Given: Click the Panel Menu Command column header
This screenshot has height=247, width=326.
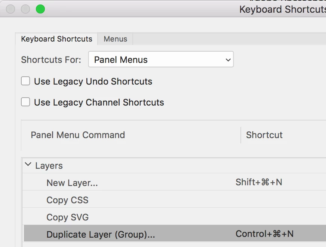Looking at the screenshot, I should tap(78, 135).
